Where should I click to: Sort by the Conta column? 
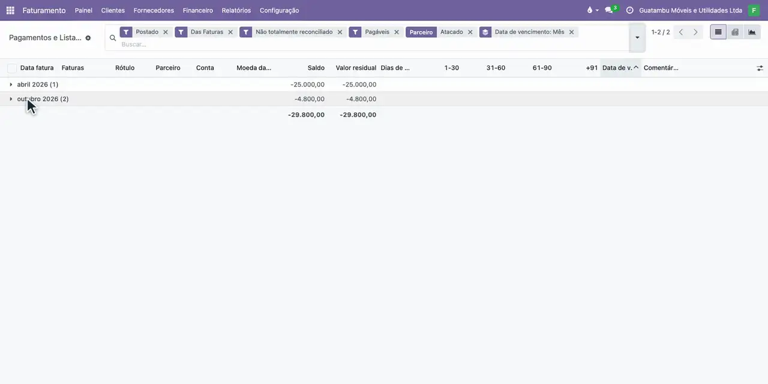pos(205,68)
